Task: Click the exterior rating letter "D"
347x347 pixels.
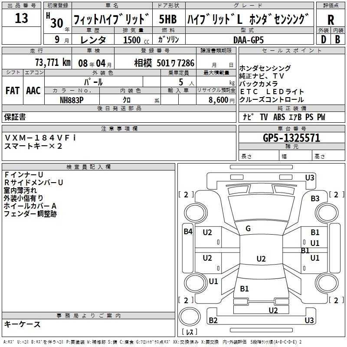Action: (x=324, y=39)
